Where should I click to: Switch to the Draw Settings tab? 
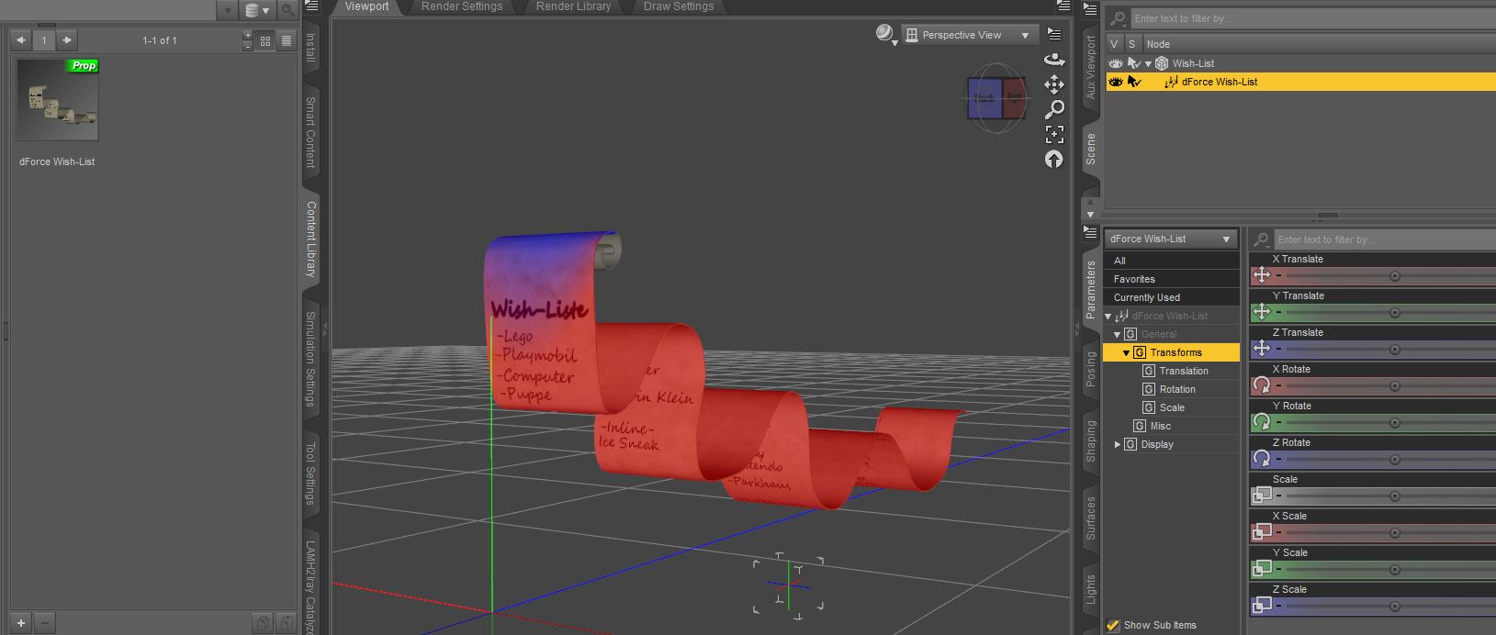(679, 6)
